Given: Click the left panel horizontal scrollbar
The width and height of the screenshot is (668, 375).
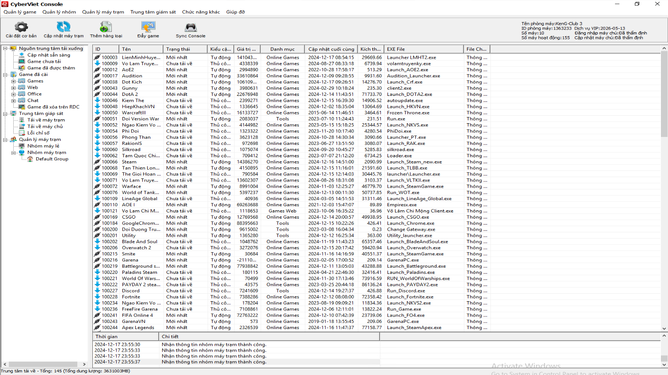Looking at the screenshot, I should [44, 364].
